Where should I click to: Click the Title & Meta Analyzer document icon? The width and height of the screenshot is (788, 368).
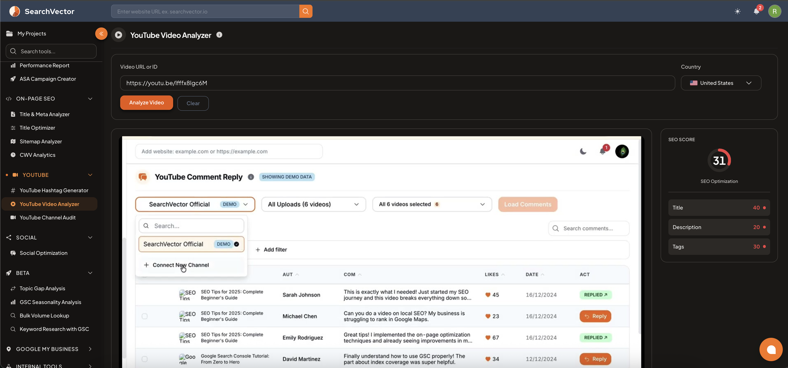[x=13, y=114]
